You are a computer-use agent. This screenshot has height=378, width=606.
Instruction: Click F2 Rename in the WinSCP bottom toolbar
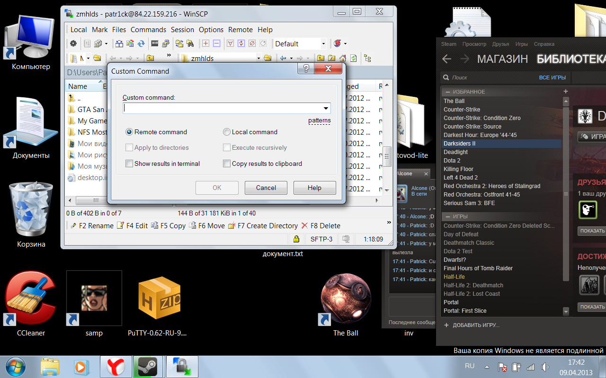92,226
